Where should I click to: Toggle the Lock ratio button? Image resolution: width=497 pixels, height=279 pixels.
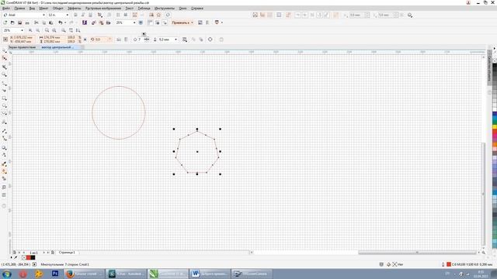85,40
